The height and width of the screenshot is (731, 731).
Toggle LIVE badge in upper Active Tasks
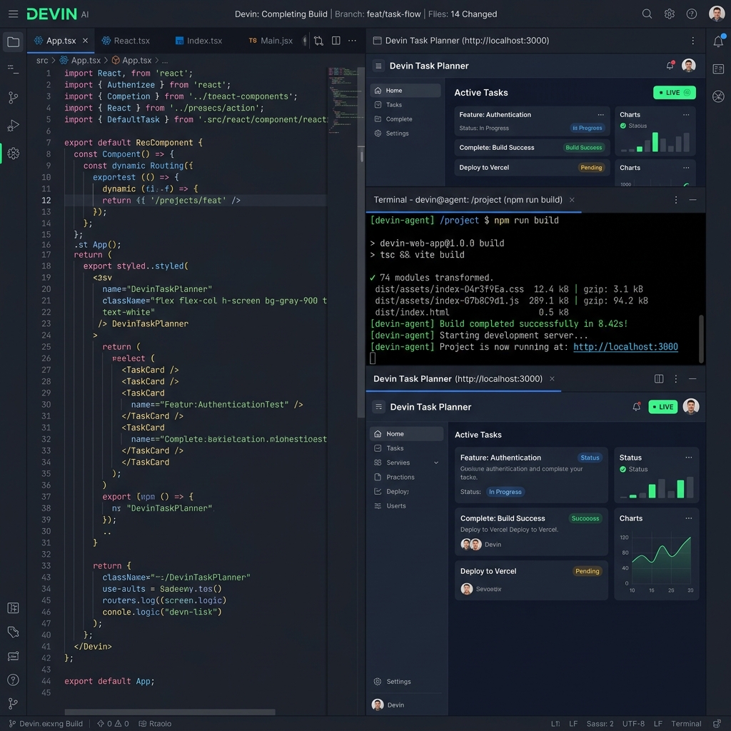(x=674, y=93)
